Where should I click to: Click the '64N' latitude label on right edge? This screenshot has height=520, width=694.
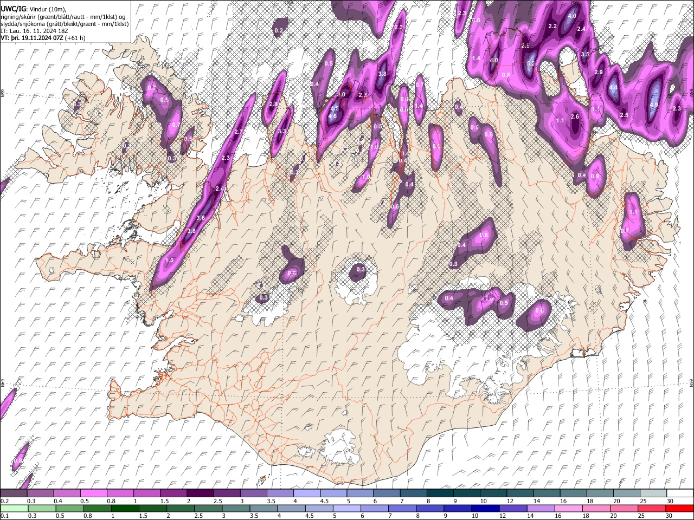691,382
